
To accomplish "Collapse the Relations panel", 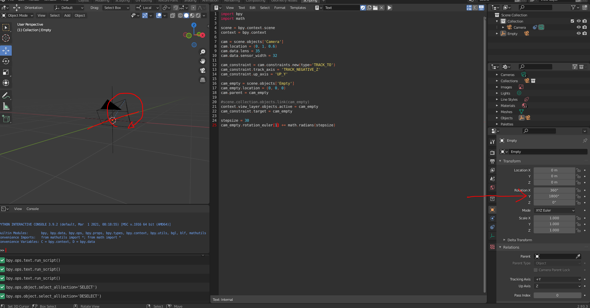I will (x=500, y=247).
